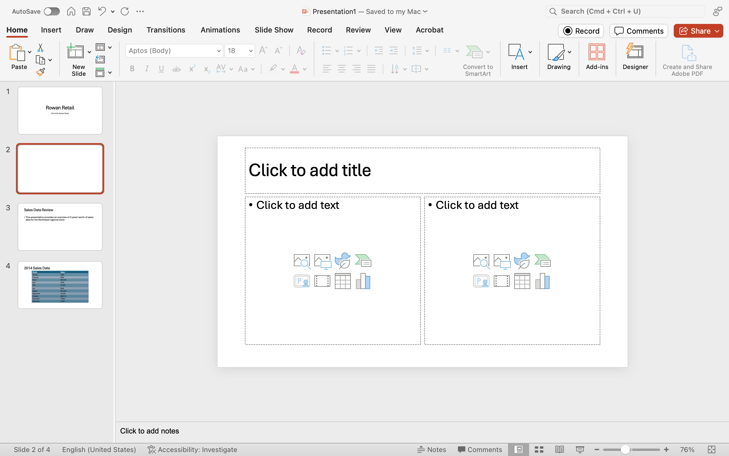Click the Save disk icon
The image size is (729, 456).
coord(87,11)
